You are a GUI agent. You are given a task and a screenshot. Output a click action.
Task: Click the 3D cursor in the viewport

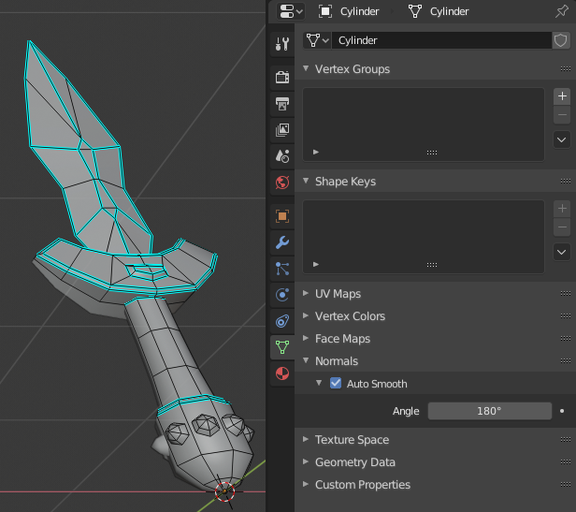click(224, 491)
